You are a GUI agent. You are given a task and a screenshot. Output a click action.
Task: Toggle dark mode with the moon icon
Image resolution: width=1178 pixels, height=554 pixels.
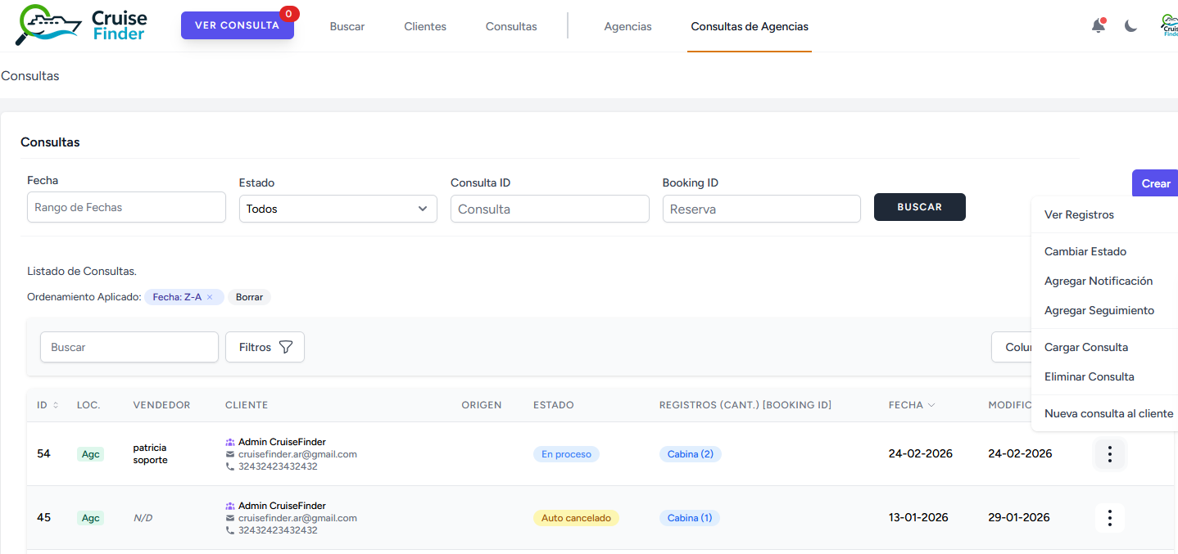tap(1131, 25)
